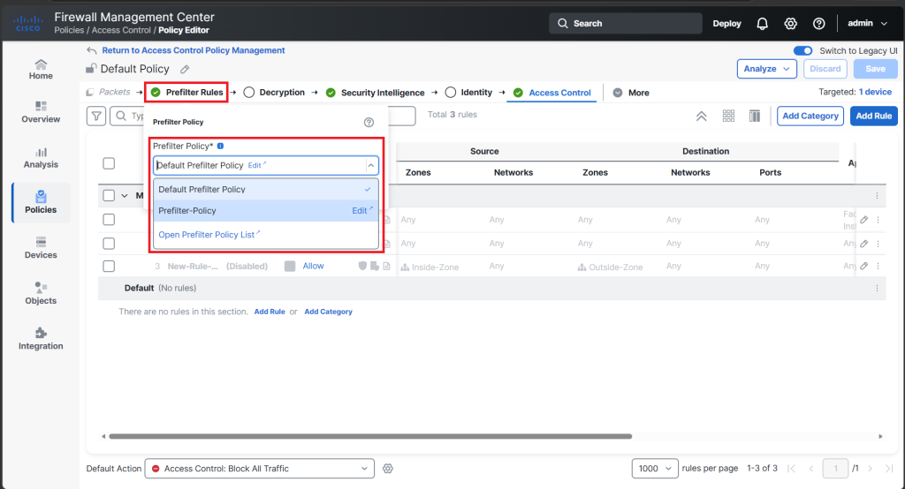Open the Access Control step
This screenshot has width=905, height=489.
551,93
